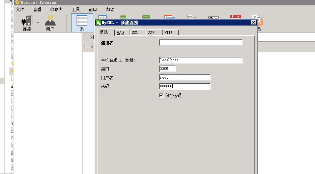
Task: Open the 工具 menu
Action: coord(76,9)
